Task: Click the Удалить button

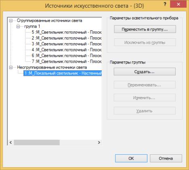Action: 145,111
